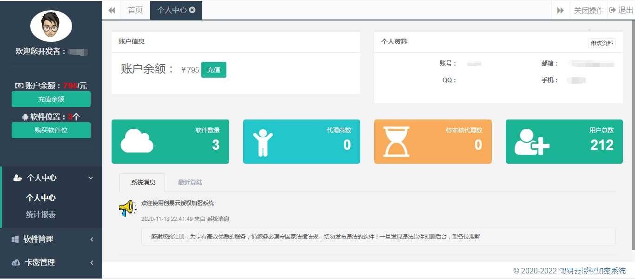This screenshot has height=279, width=635.
Task: Select the 个人中心 tab in top bar
Action: (x=176, y=10)
